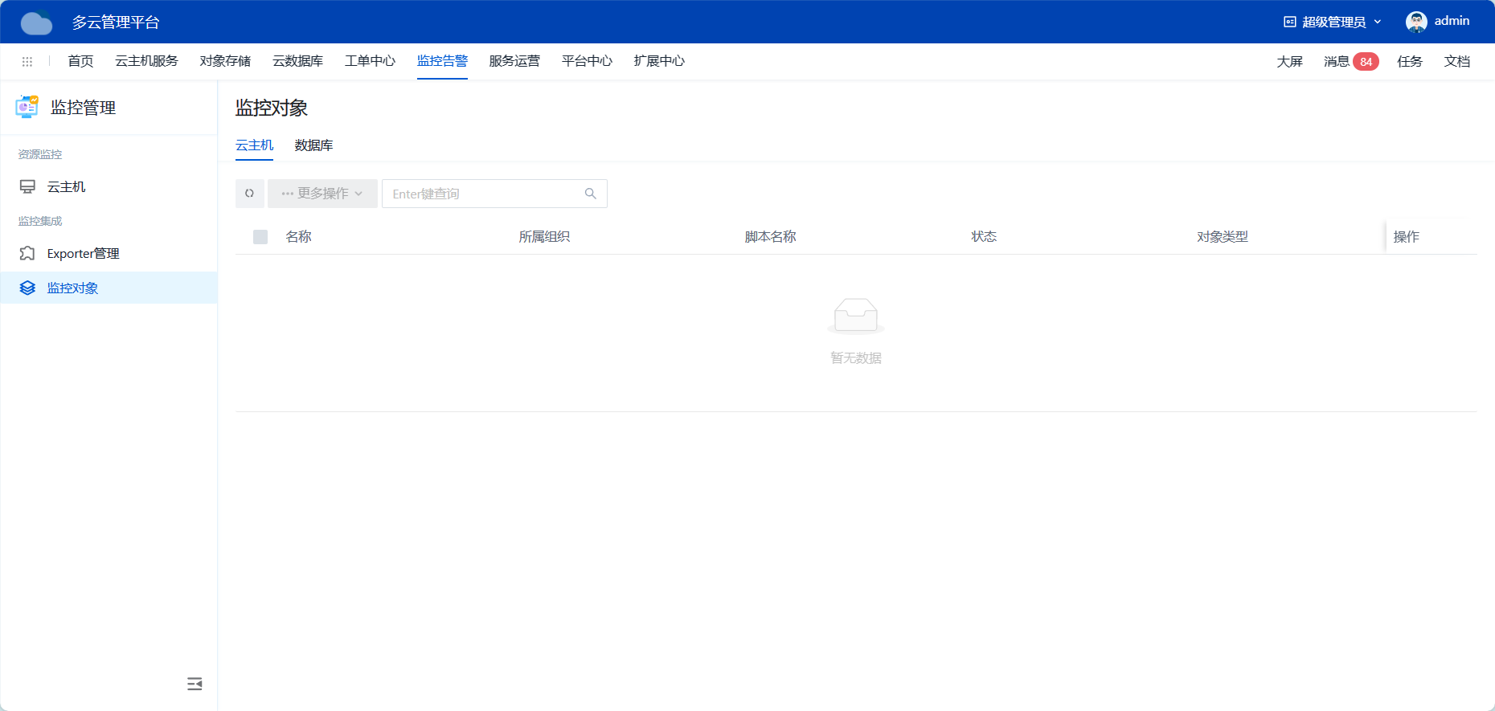Image resolution: width=1495 pixels, height=711 pixels.
Task: Select 云主机 under 资源监控
Action: click(66, 187)
